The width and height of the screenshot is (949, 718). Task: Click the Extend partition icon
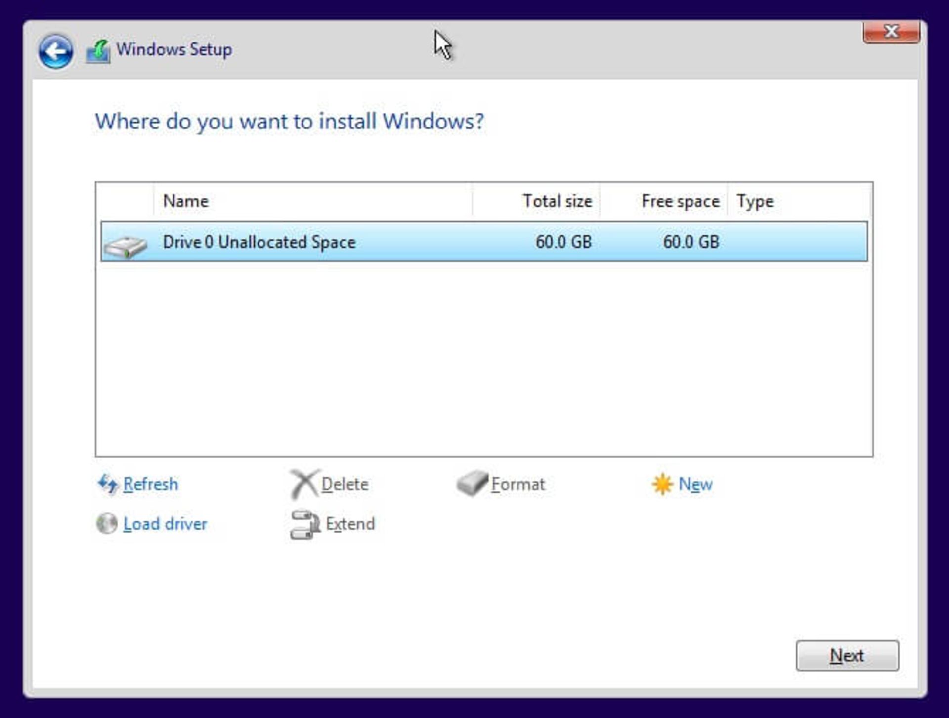click(x=304, y=525)
